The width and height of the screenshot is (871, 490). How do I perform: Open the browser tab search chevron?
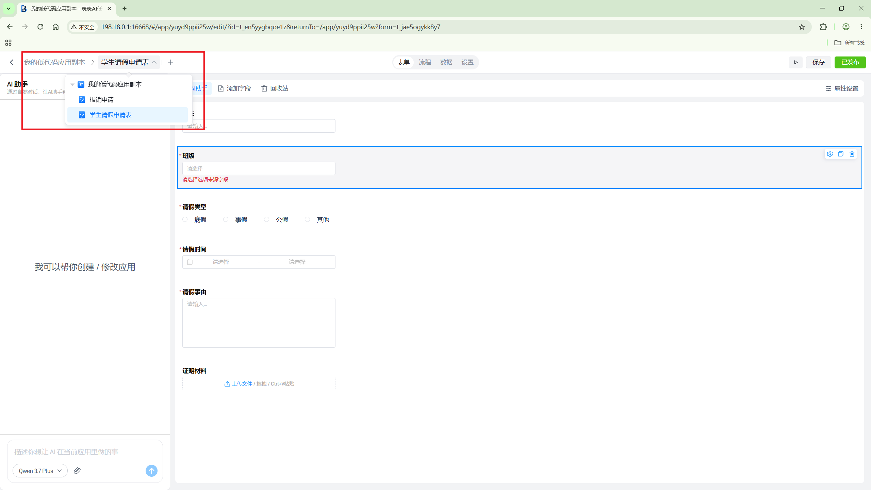[x=9, y=9]
